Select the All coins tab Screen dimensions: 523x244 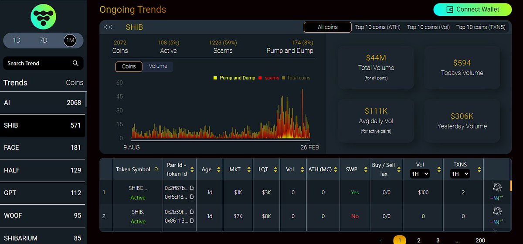click(328, 27)
